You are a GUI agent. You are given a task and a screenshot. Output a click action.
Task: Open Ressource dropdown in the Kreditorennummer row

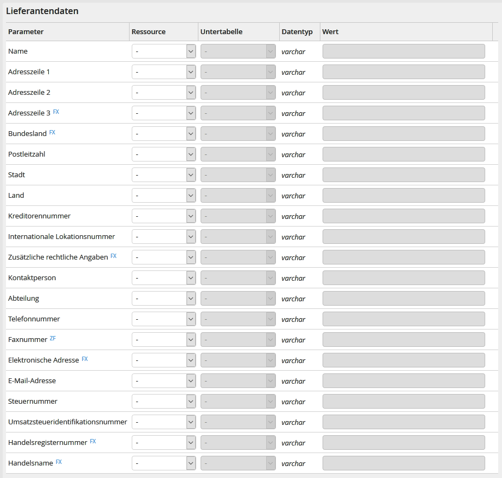point(163,216)
